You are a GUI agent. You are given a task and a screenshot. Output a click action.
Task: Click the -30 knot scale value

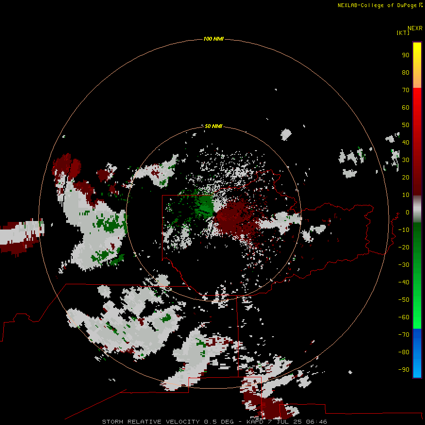pos(404,265)
